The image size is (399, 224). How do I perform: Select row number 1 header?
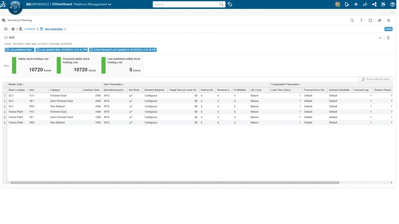(5, 96)
